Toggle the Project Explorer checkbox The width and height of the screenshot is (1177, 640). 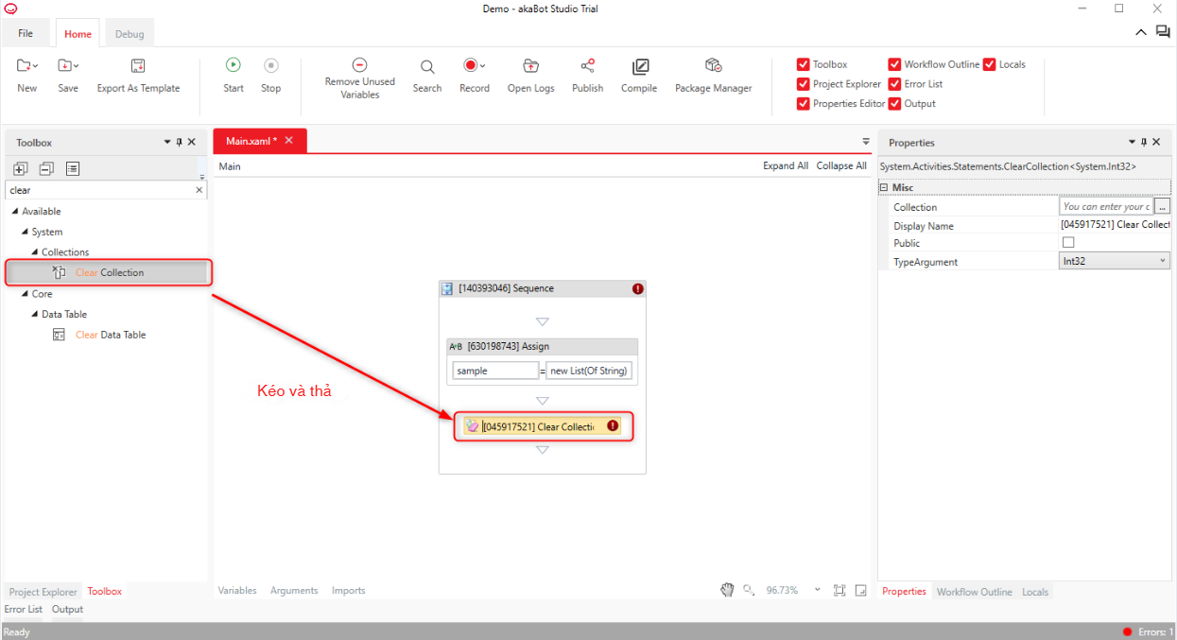coord(804,84)
